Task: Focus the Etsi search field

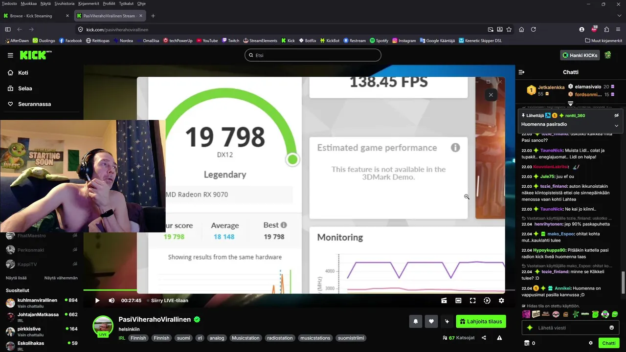Action: [313, 55]
